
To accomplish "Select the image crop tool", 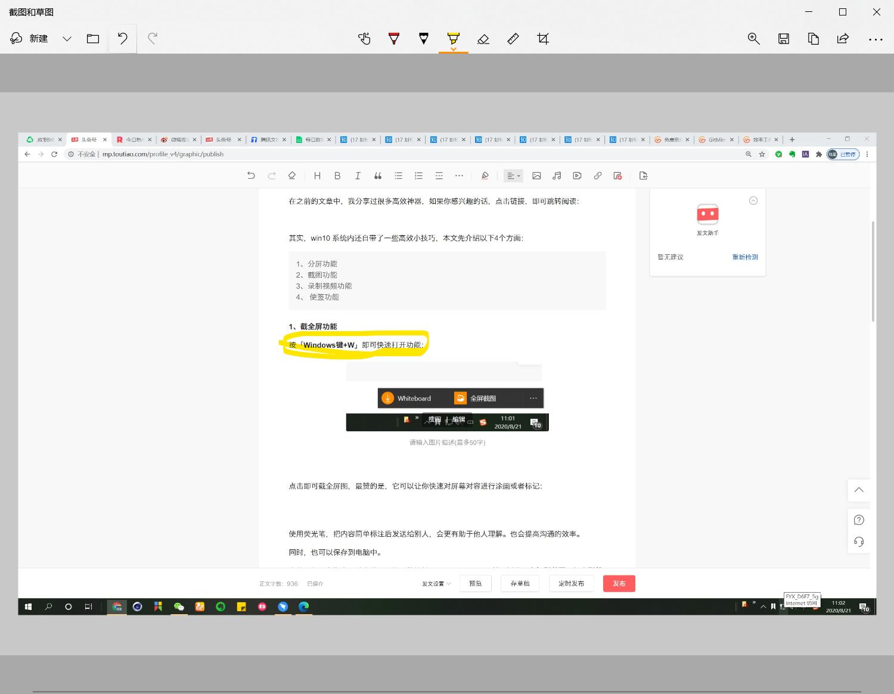I will [x=543, y=39].
